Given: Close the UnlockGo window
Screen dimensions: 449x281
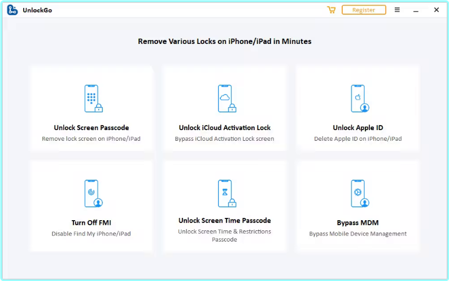Looking at the screenshot, I should tap(436, 10).
